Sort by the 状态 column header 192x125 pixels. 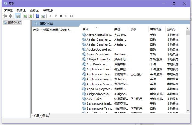coord(133,29)
